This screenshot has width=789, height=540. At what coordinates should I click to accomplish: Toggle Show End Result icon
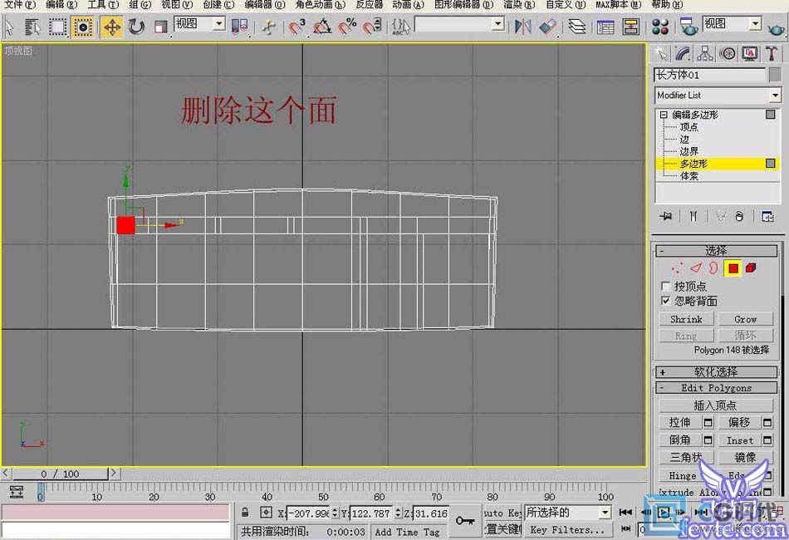coord(693,216)
